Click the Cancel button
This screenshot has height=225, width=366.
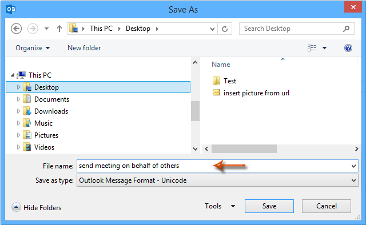click(327, 206)
